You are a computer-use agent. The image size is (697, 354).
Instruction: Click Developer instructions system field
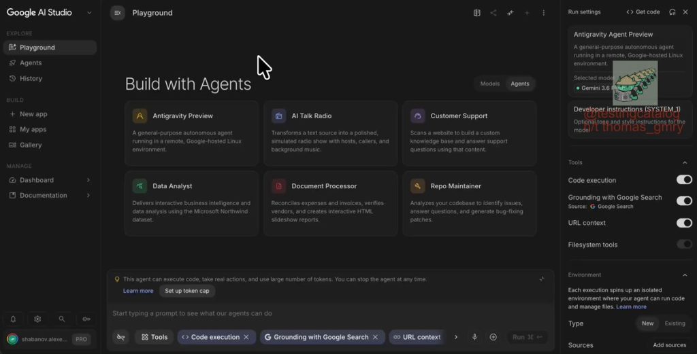(x=630, y=120)
